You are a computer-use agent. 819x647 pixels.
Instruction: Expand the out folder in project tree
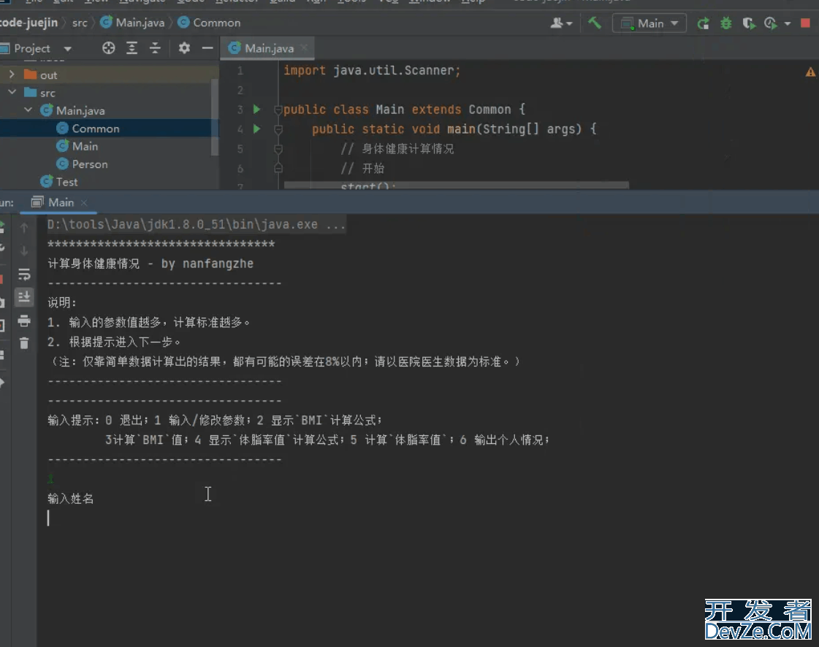tap(12, 74)
